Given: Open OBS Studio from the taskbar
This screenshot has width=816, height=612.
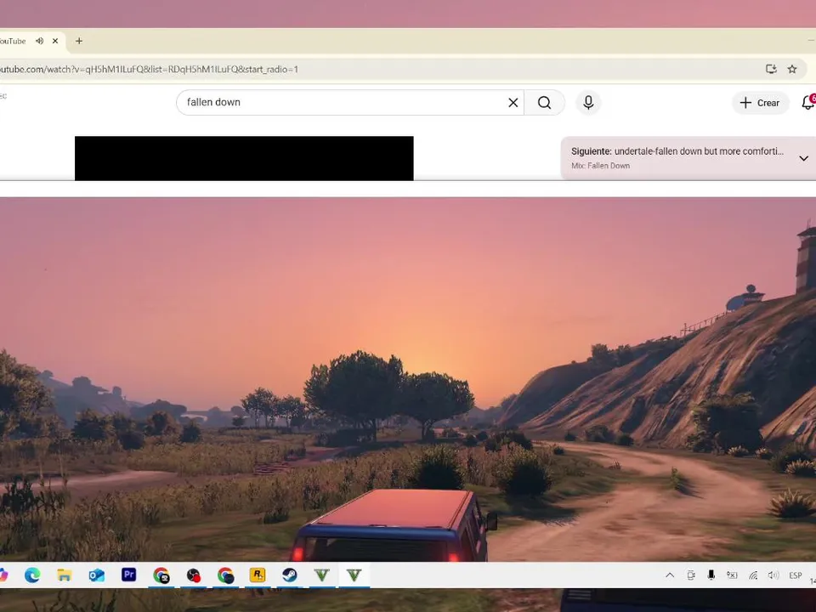Looking at the screenshot, I should [194, 575].
